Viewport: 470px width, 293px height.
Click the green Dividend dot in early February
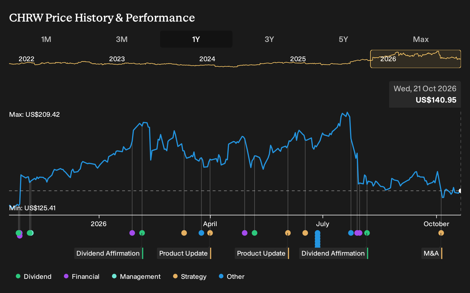click(142, 233)
